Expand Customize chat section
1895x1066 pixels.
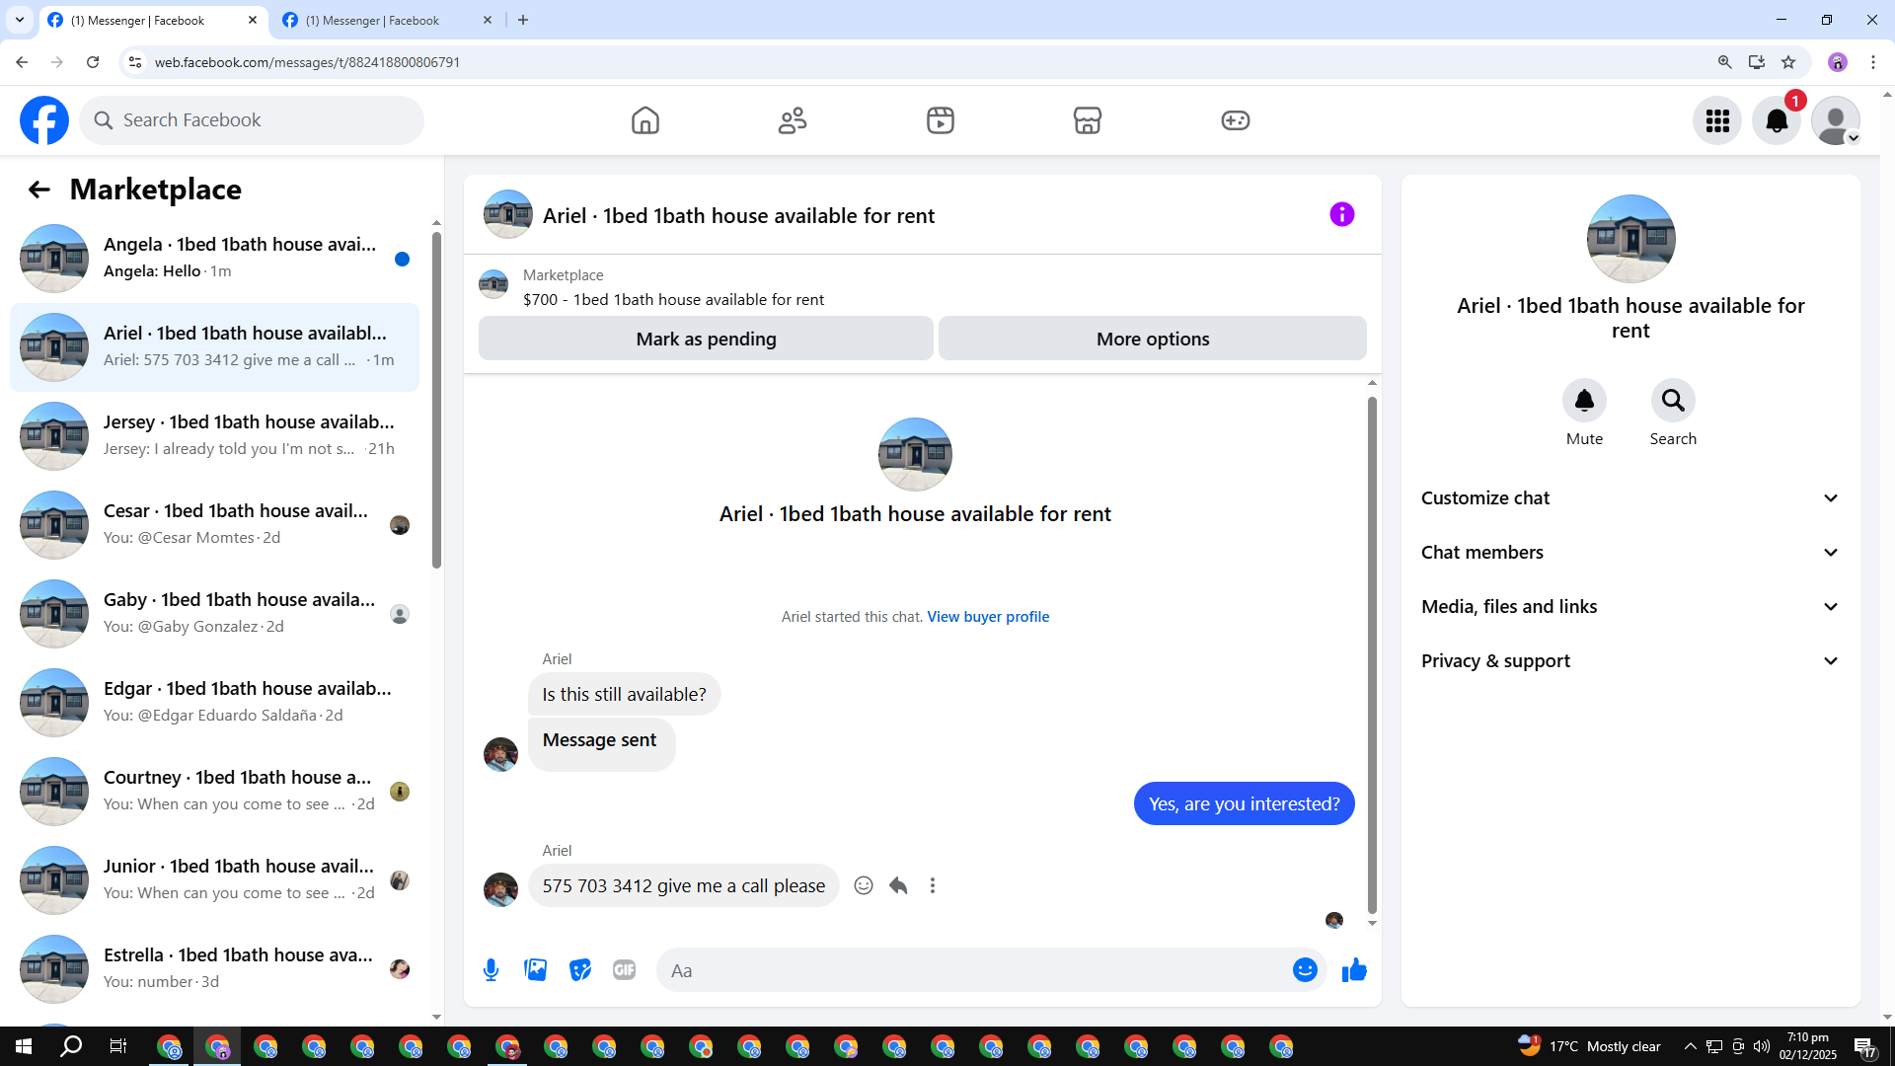tap(1630, 498)
